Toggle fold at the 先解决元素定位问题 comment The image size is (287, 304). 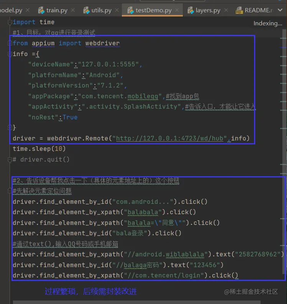tap(10, 191)
